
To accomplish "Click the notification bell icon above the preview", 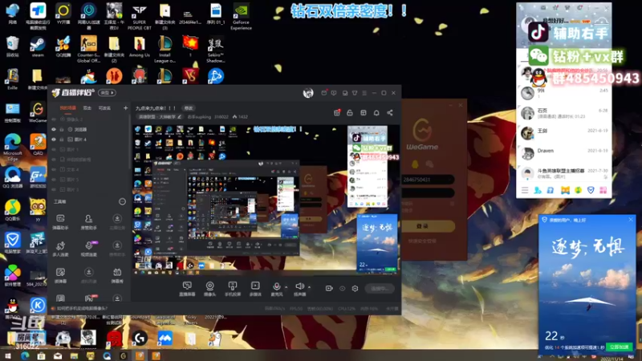I will [x=376, y=113].
